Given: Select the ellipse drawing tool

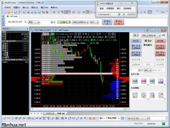Looking at the screenshot, I should (x=73, y=118).
